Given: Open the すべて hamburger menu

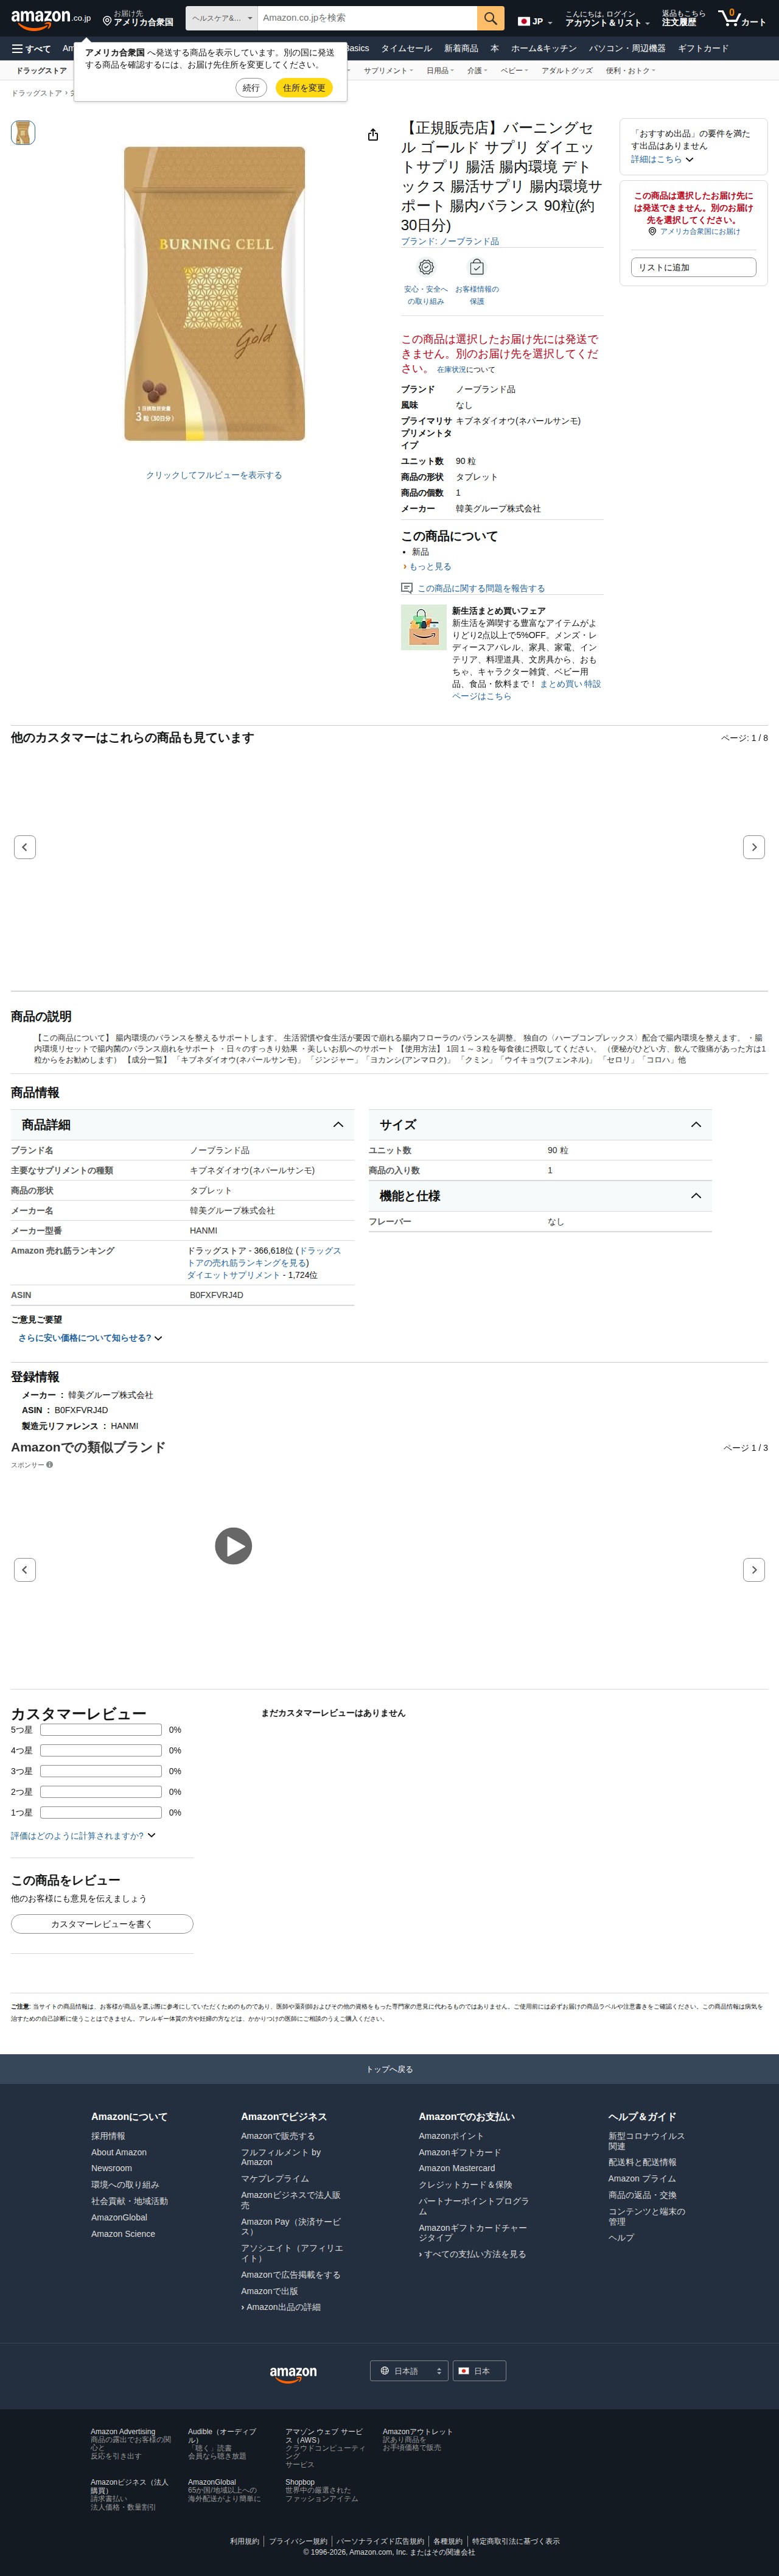Looking at the screenshot, I should tap(31, 48).
